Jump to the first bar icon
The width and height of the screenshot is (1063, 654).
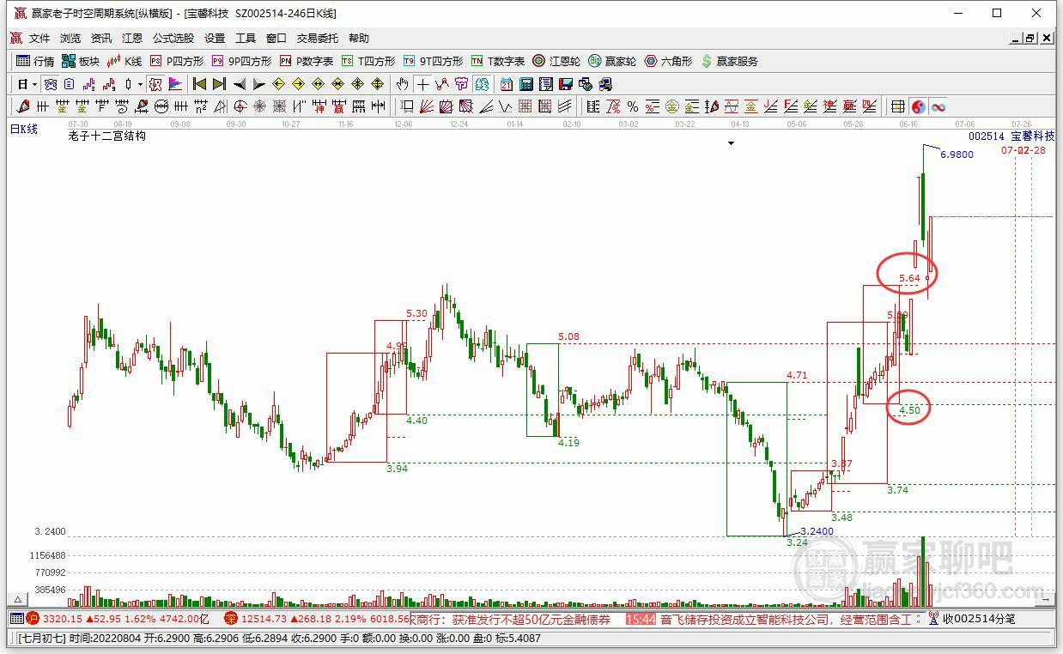(x=199, y=84)
